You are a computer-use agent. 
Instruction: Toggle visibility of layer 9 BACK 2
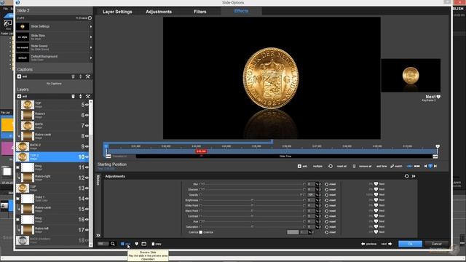coord(87,146)
